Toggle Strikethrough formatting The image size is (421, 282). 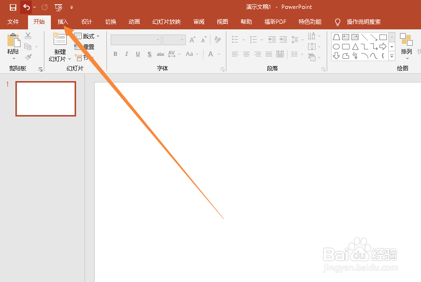161,54
